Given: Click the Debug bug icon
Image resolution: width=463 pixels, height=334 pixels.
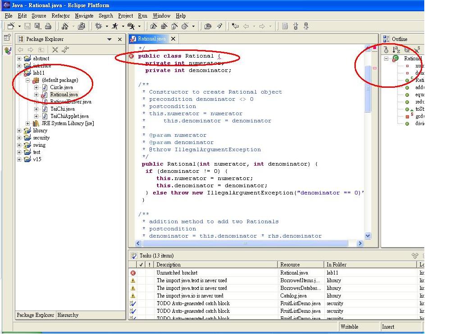Looking at the screenshot, I should pos(99,26).
